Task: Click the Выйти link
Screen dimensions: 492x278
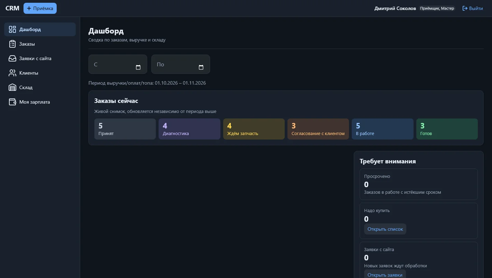Action: click(x=473, y=8)
